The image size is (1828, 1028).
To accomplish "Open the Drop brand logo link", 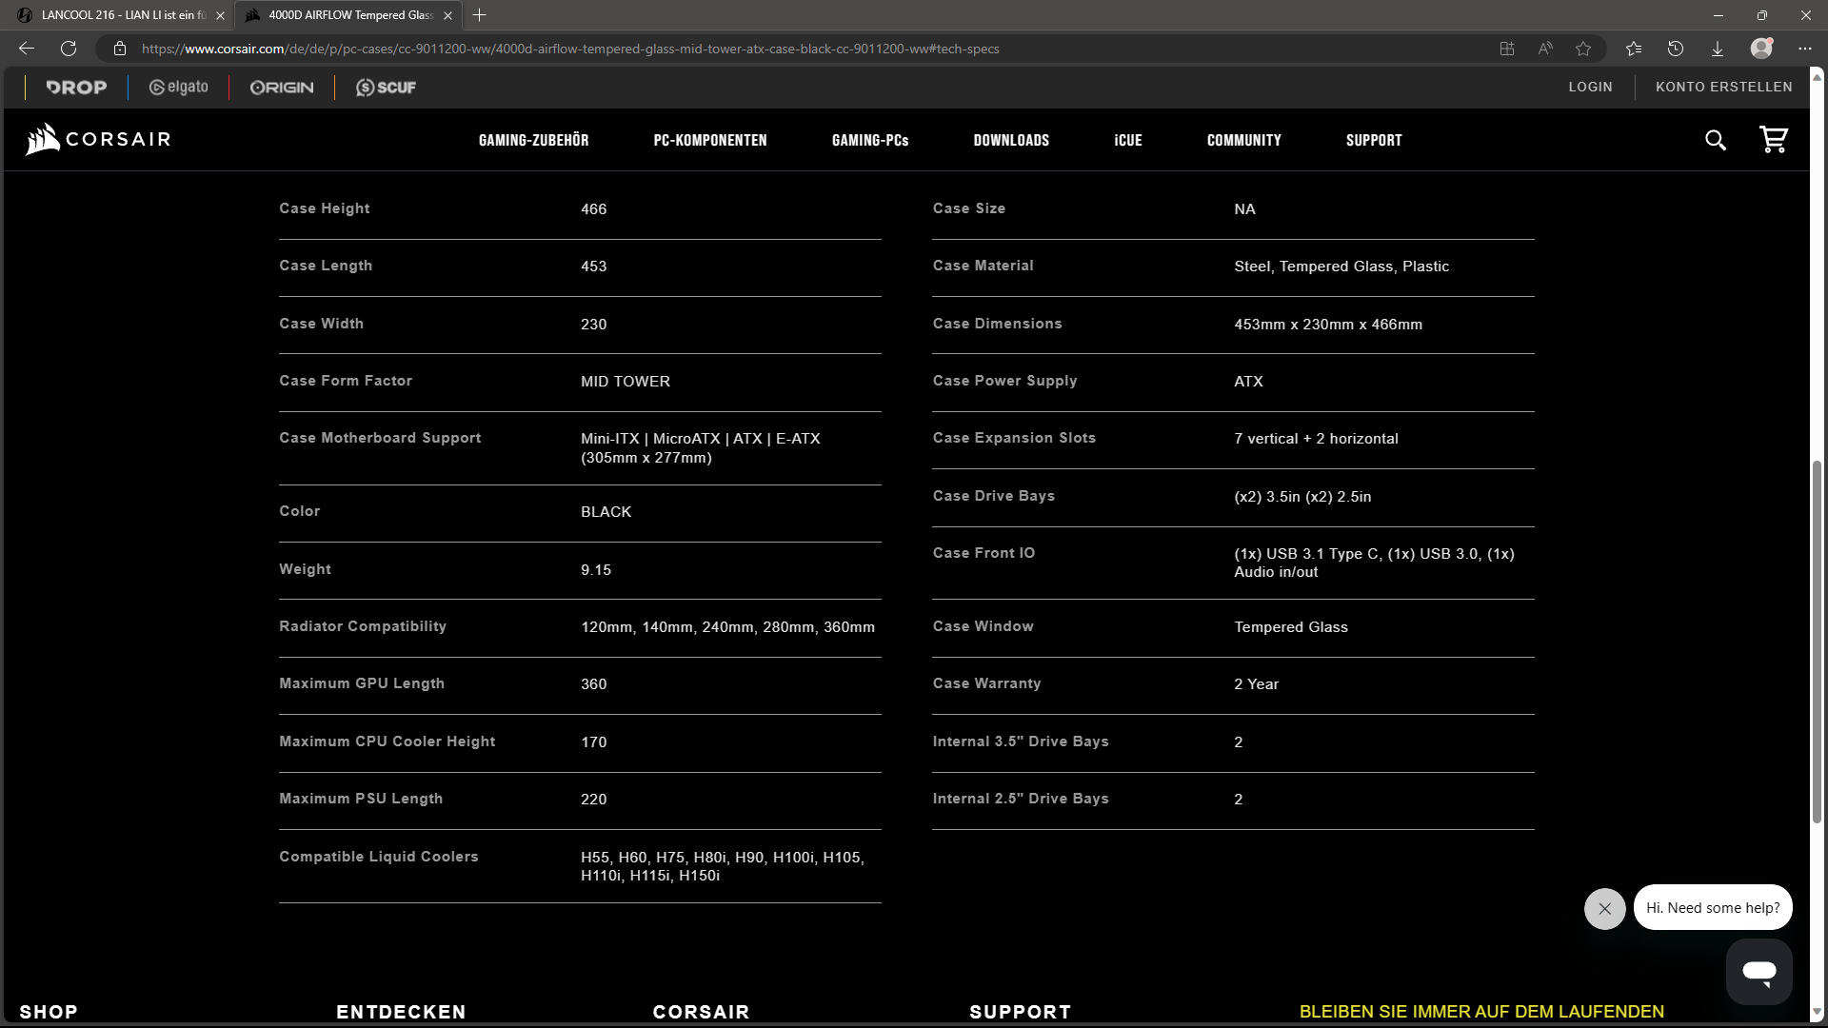I will (76, 87).
